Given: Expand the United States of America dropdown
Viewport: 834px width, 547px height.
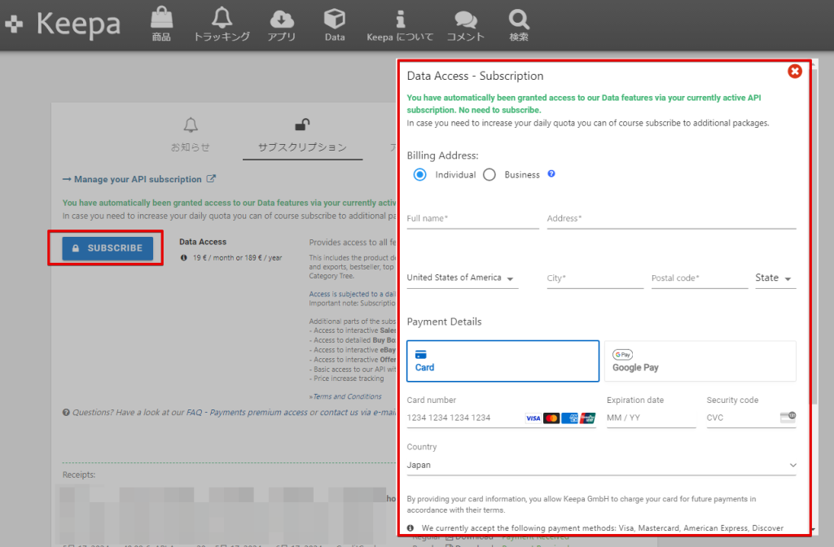Looking at the screenshot, I should coord(462,278).
